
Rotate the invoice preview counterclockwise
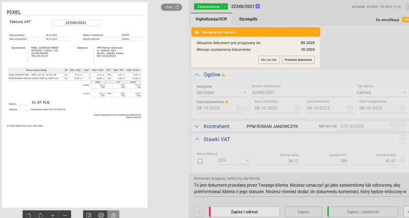28,215
